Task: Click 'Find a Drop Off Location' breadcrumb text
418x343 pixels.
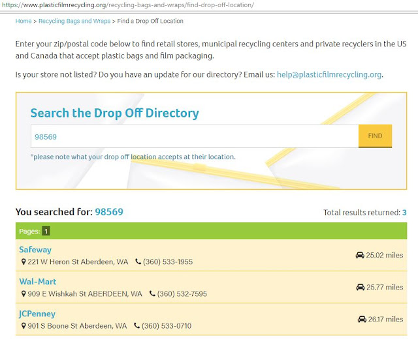Action: click(x=150, y=21)
